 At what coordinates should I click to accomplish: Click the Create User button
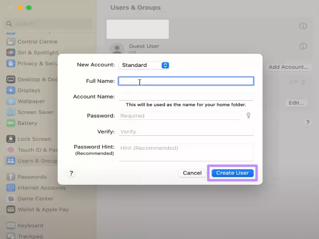(x=232, y=173)
